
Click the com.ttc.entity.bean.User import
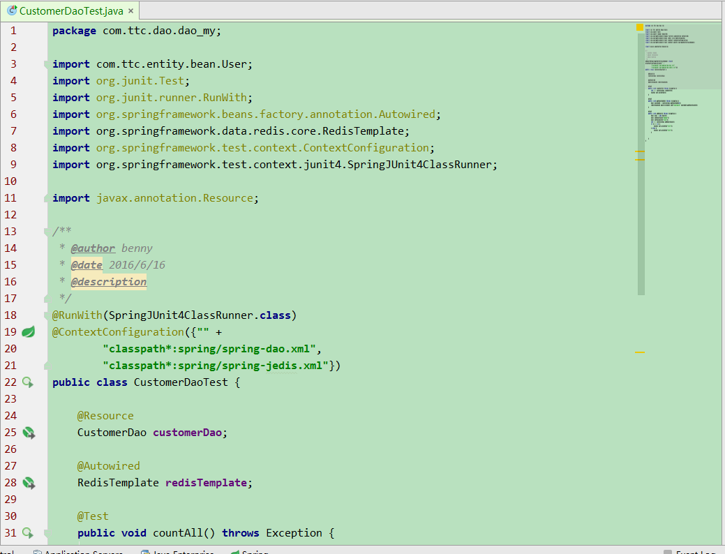click(x=152, y=64)
